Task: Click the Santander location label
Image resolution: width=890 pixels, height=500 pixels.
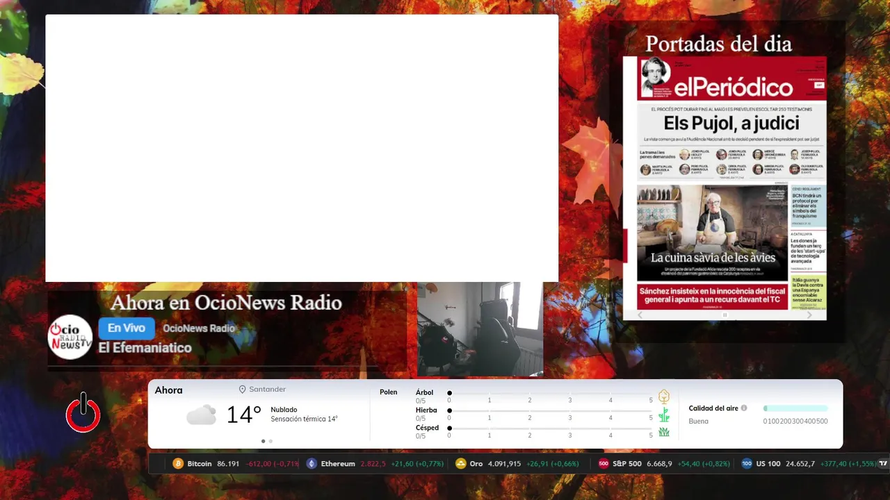Action: pyautogui.click(x=268, y=390)
